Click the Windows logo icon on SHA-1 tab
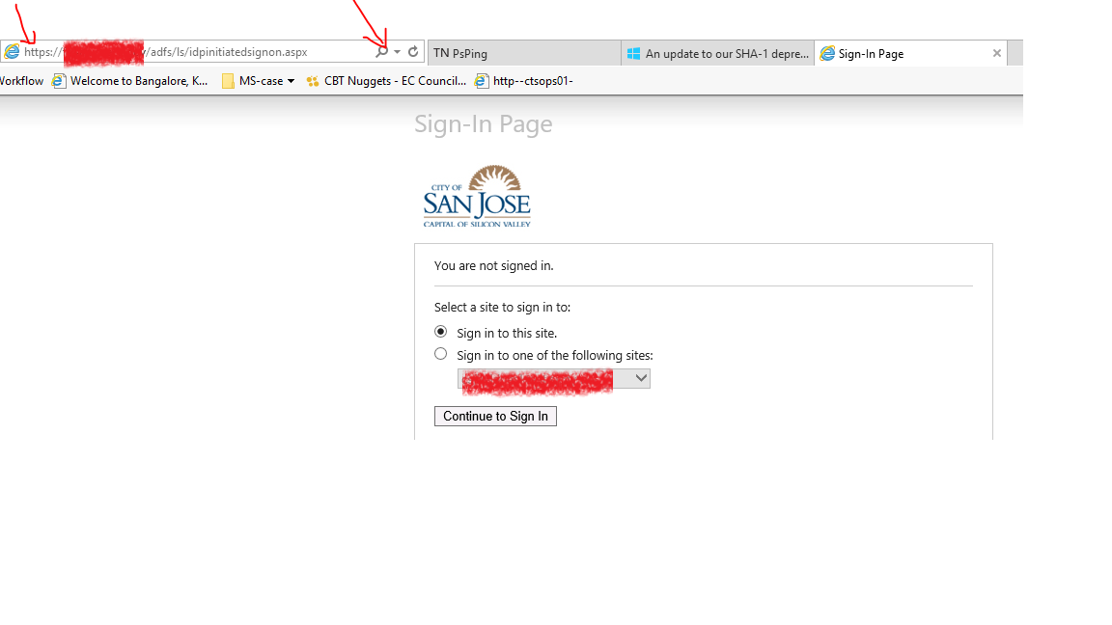This screenshot has height=625, width=1112. click(x=633, y=53)
